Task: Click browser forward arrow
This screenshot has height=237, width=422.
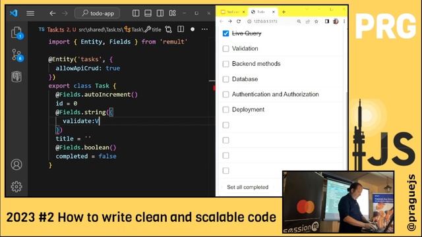Action: (230, 21)
